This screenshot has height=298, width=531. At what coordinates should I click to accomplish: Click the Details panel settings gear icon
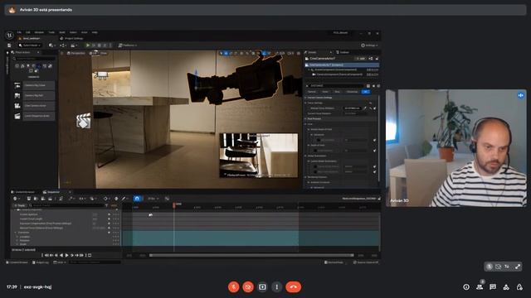point(378,86)
